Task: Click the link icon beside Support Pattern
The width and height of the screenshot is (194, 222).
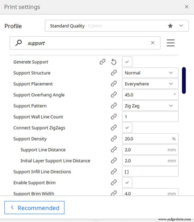Action: coord(114,106)
